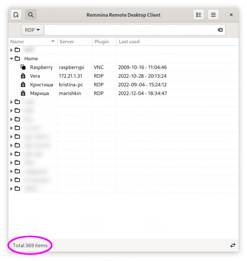Toggle the search bar button

point(31,15)
